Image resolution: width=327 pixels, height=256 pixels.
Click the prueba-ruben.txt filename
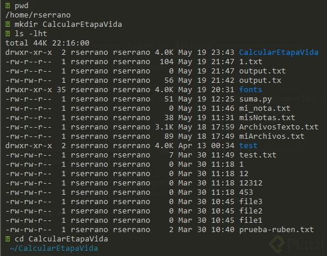click(x=276, y=230)
